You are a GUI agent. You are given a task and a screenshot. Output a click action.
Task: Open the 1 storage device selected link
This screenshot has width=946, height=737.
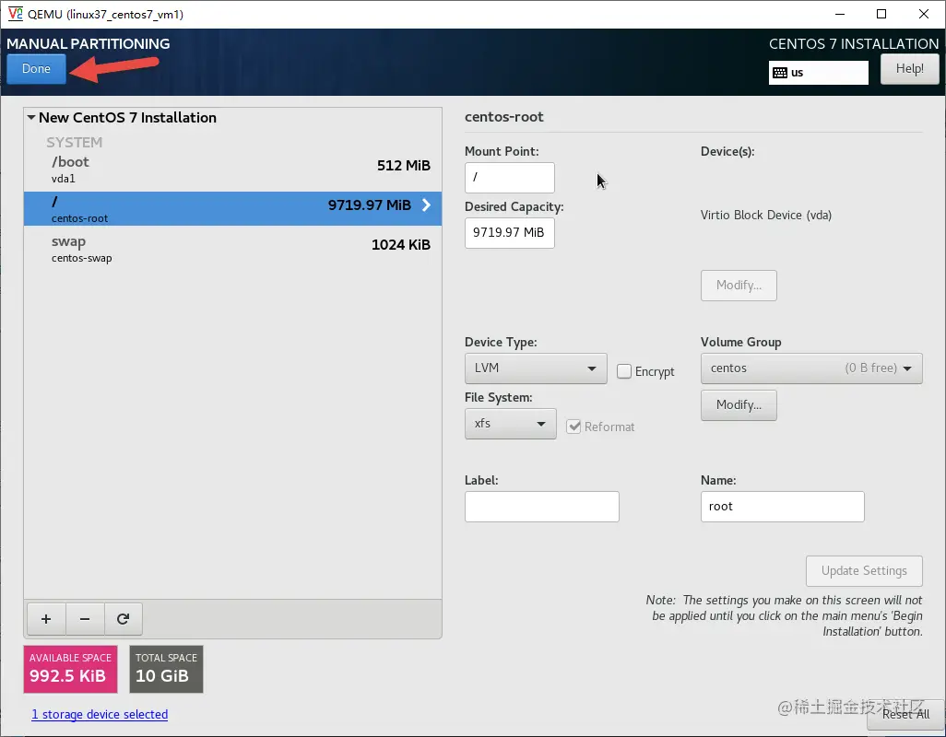(x=100, y=714)
